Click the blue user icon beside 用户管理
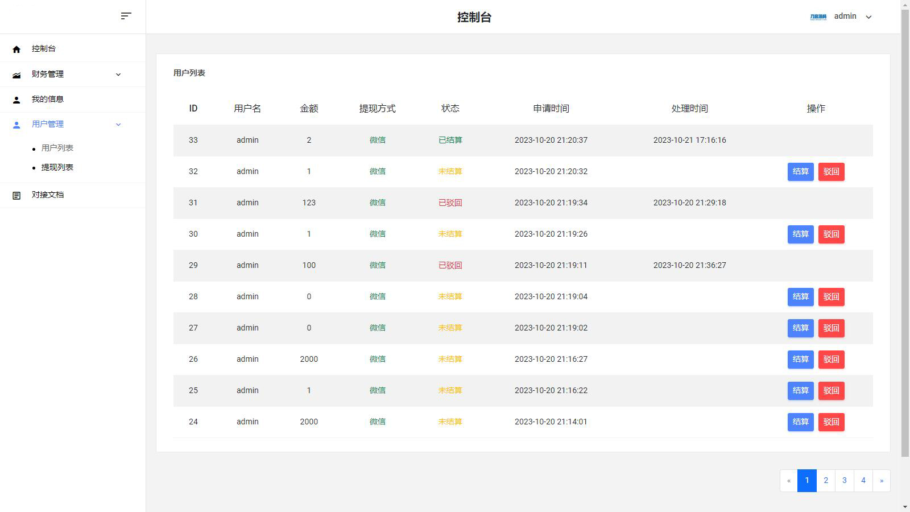The image size is (910, 512). coord(16,125)
